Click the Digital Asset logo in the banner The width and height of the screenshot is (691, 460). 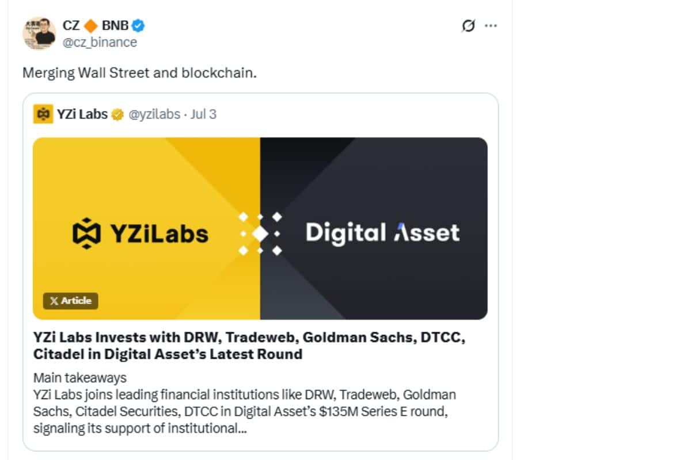tap(382, 233)
